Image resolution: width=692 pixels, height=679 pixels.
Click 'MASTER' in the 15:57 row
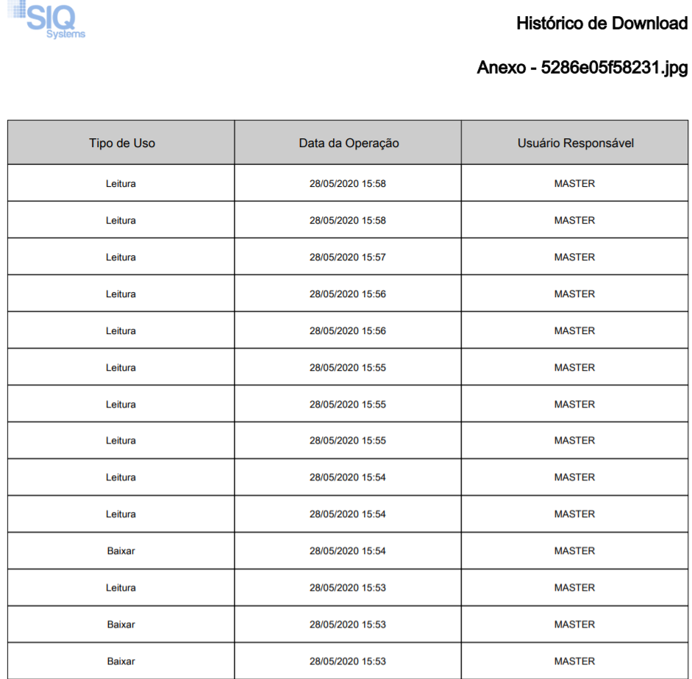coord(574,257)
